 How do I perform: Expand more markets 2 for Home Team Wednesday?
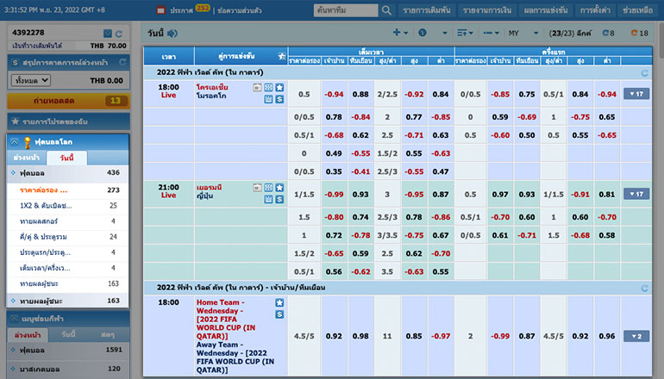[x=636, y=336]
